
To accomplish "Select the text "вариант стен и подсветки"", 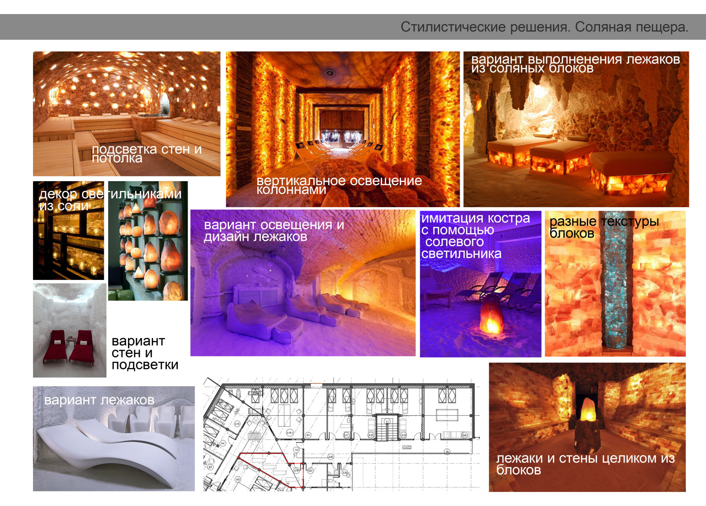I will pos(145,353).
